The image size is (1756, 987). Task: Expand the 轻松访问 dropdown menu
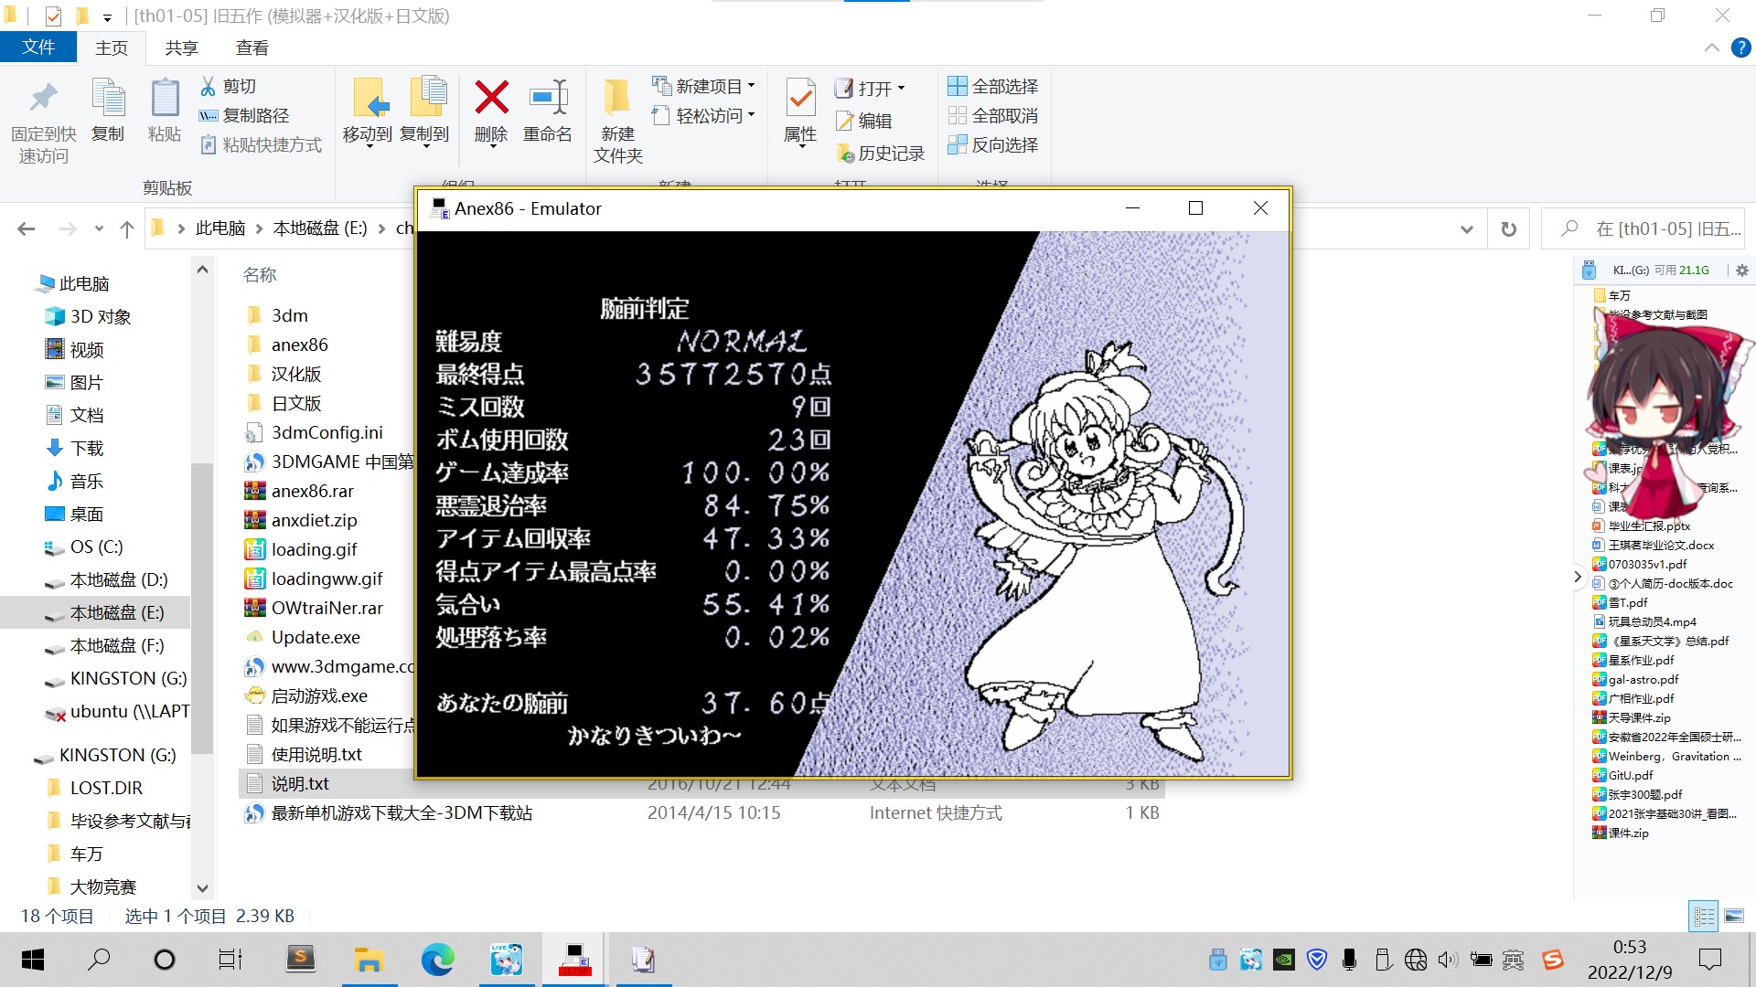(703, 115)
